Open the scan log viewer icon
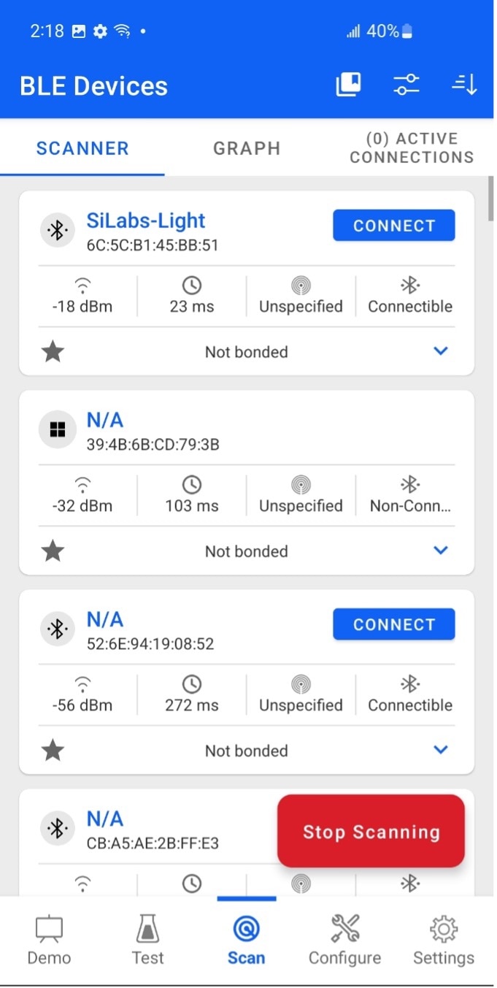 [347, 84]
